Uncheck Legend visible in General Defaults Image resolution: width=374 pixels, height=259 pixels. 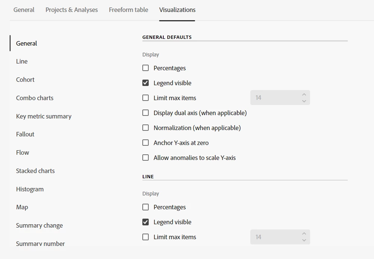pos(146,83)
